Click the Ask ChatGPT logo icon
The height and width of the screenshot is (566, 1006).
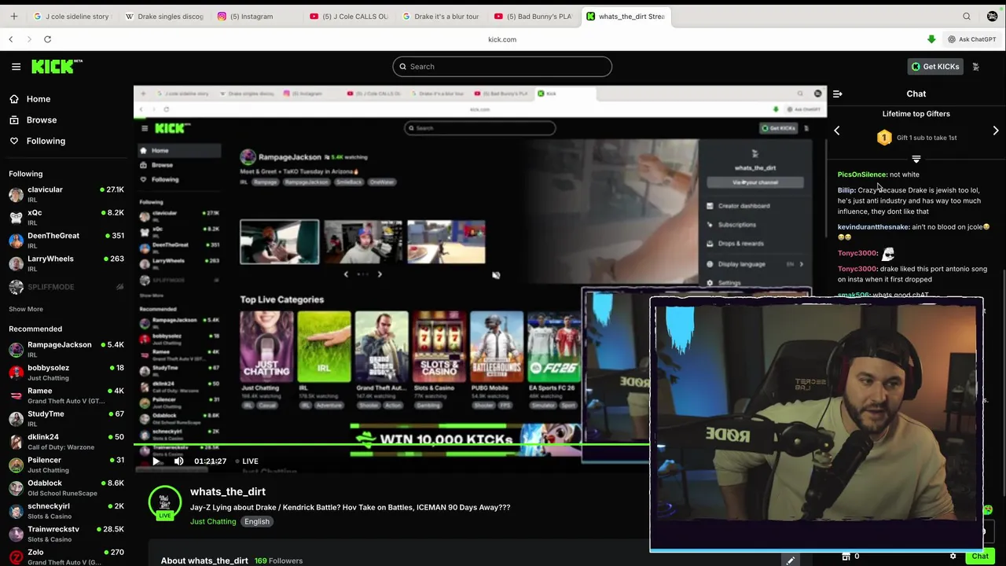[x=952, y=39]
